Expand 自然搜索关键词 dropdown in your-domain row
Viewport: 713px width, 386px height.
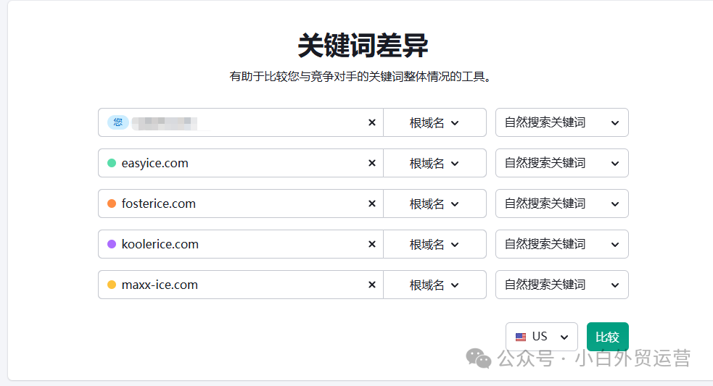pyautogui.click(x=562, y=122)
